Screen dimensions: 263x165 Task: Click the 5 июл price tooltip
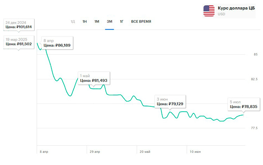point(243,104)
